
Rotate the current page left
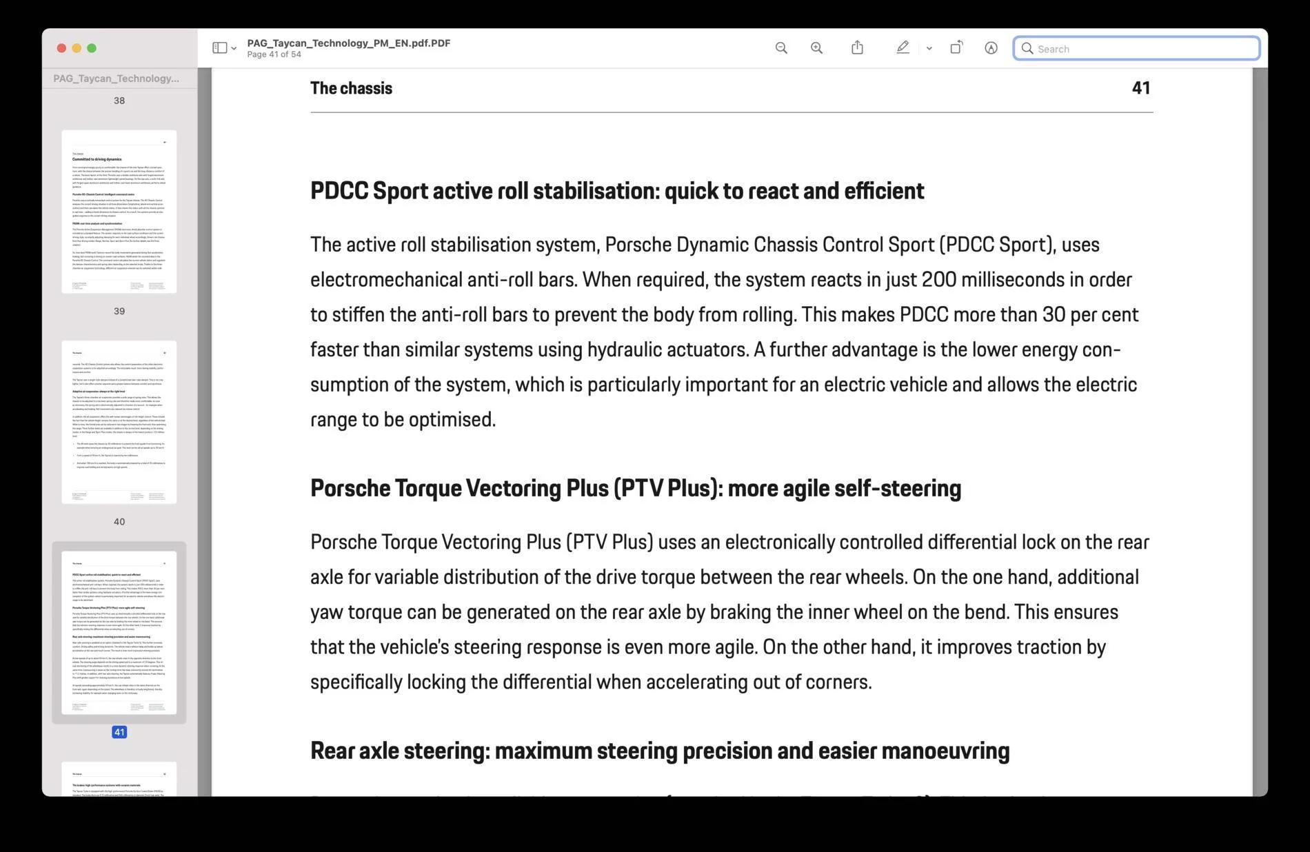coord(957,48)
